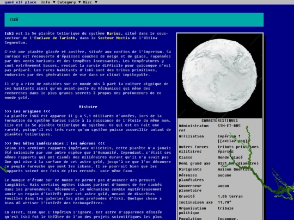Viewport: 294px width, 220px height.
Task: Click the bold 'Iskä' in the intro
Action: coord(9,34)
